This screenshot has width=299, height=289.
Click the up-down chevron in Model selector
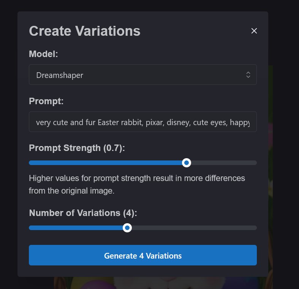tap(248, 75)
